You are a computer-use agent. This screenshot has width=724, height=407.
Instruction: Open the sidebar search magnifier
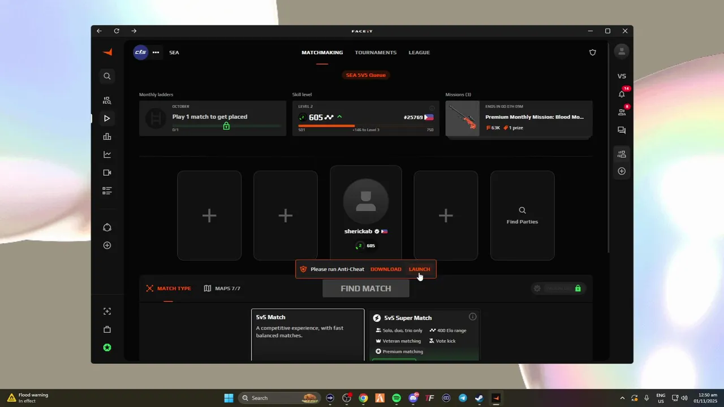pos(107,76)
